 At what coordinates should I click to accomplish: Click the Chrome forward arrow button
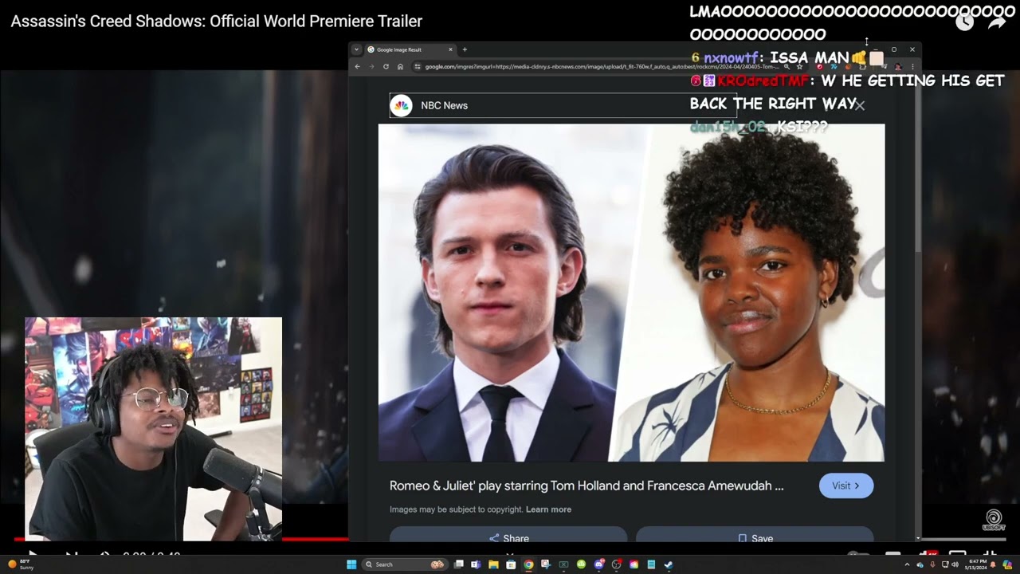371,66
